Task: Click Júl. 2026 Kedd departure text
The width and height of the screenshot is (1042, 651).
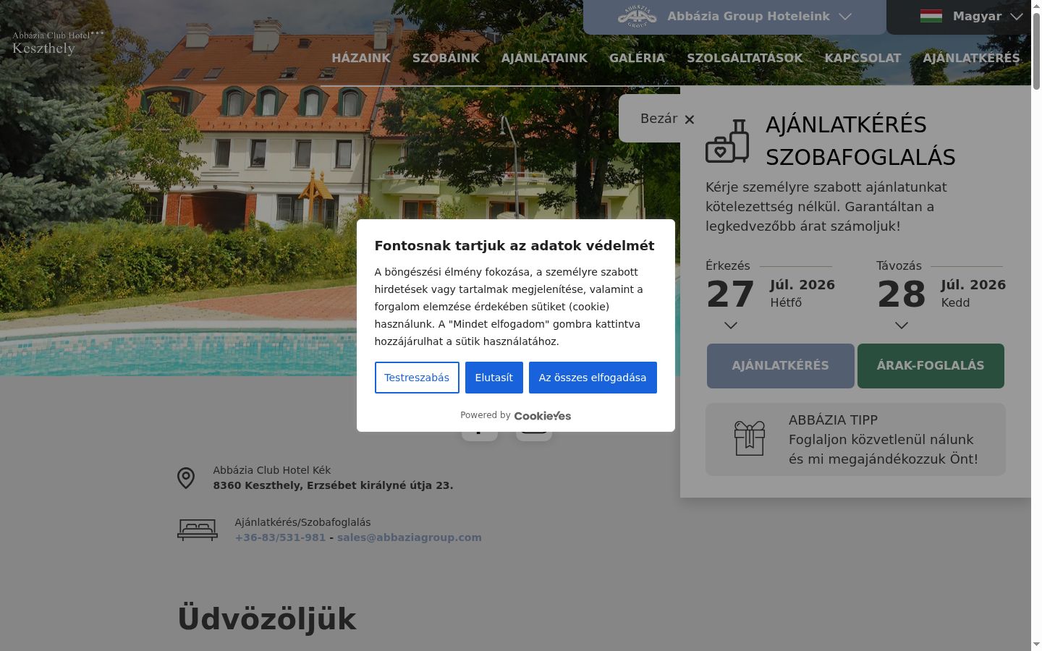Action: click(973, 294)
